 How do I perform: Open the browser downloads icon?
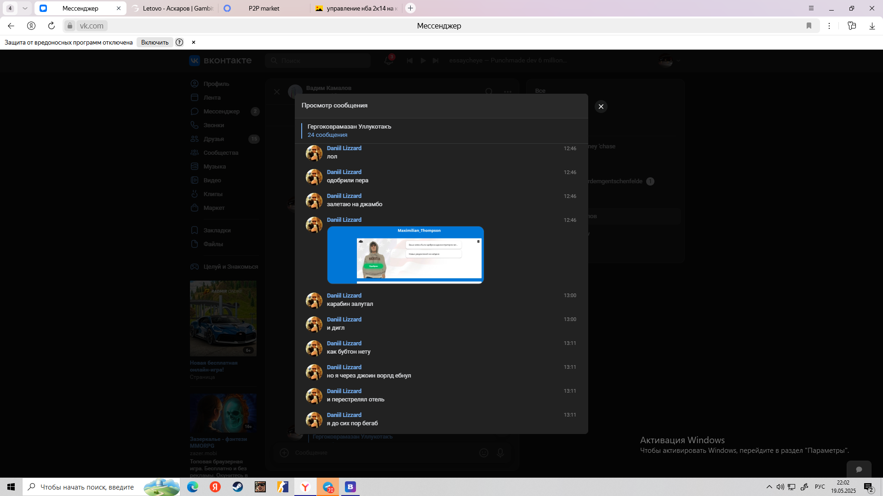click(872, 26)
